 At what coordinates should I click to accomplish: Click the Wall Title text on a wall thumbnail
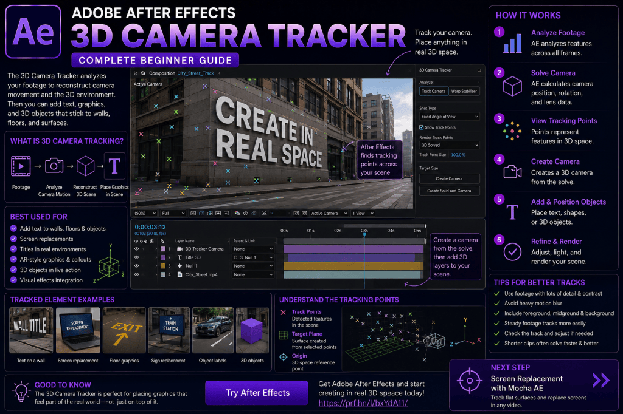[31, 330]
